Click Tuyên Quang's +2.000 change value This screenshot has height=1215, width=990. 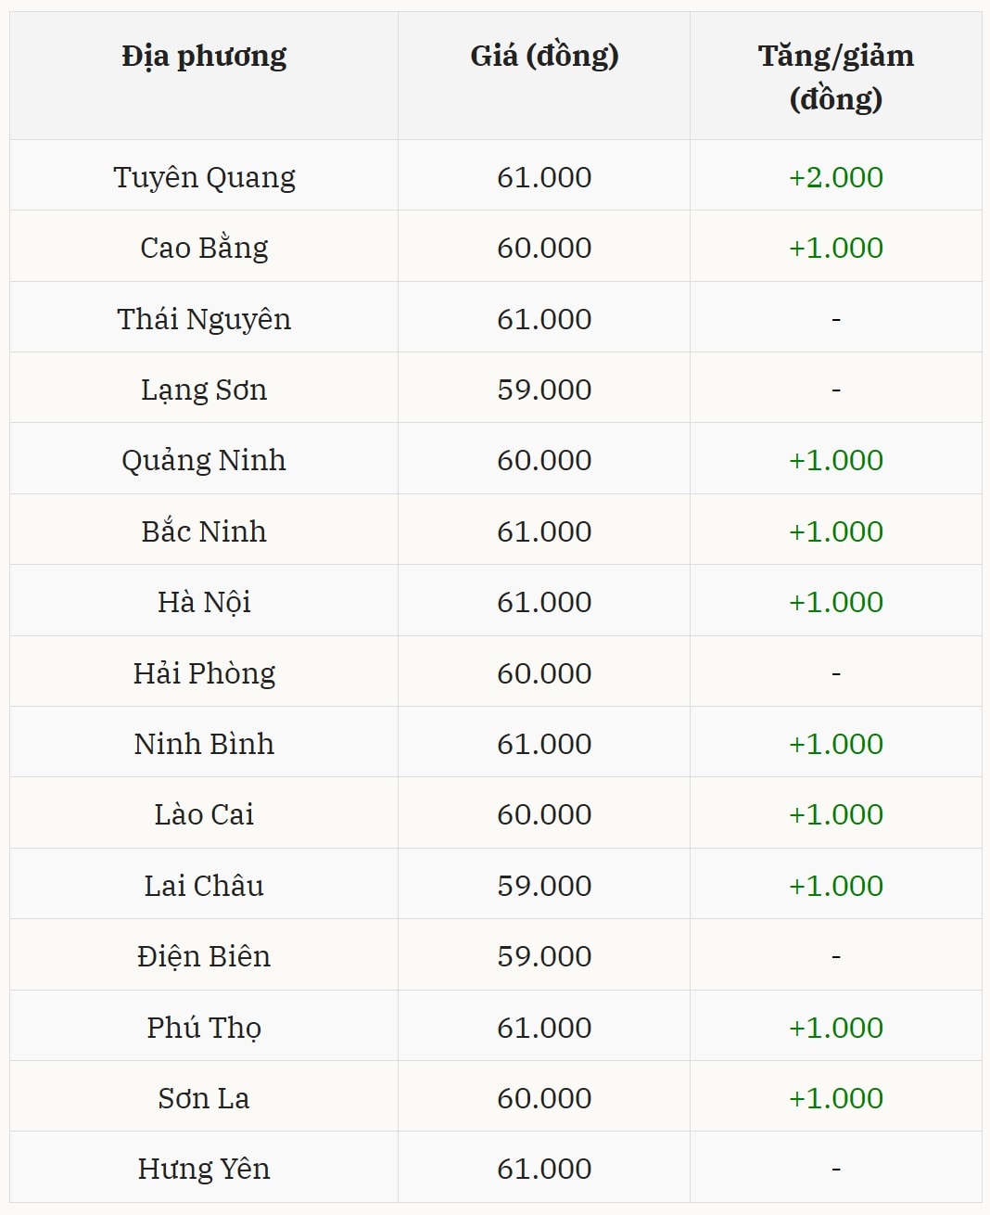(835, 177)
